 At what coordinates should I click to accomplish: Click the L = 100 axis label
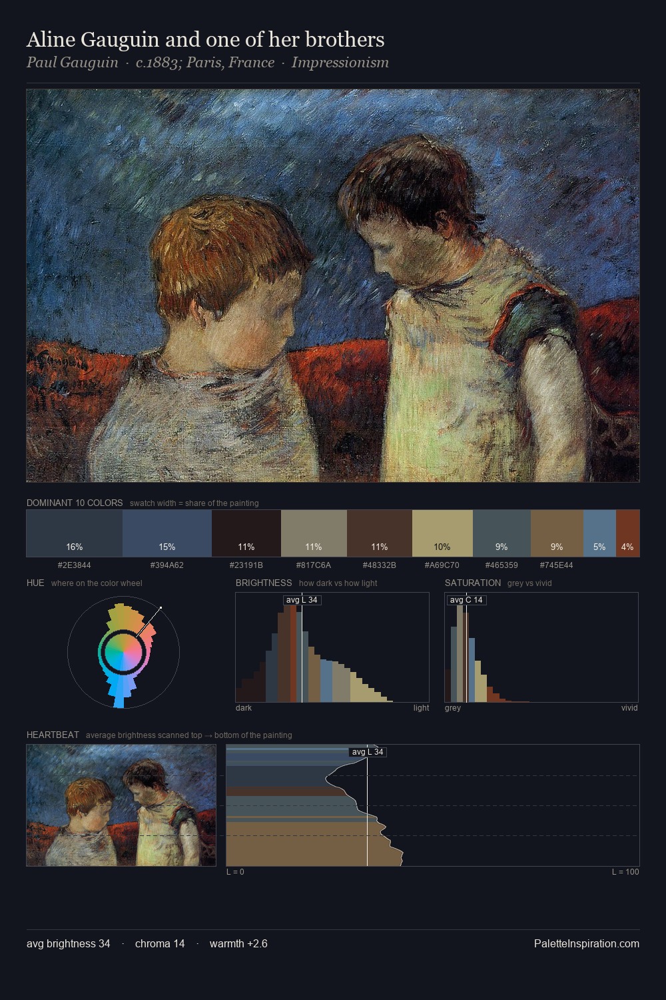625,872
